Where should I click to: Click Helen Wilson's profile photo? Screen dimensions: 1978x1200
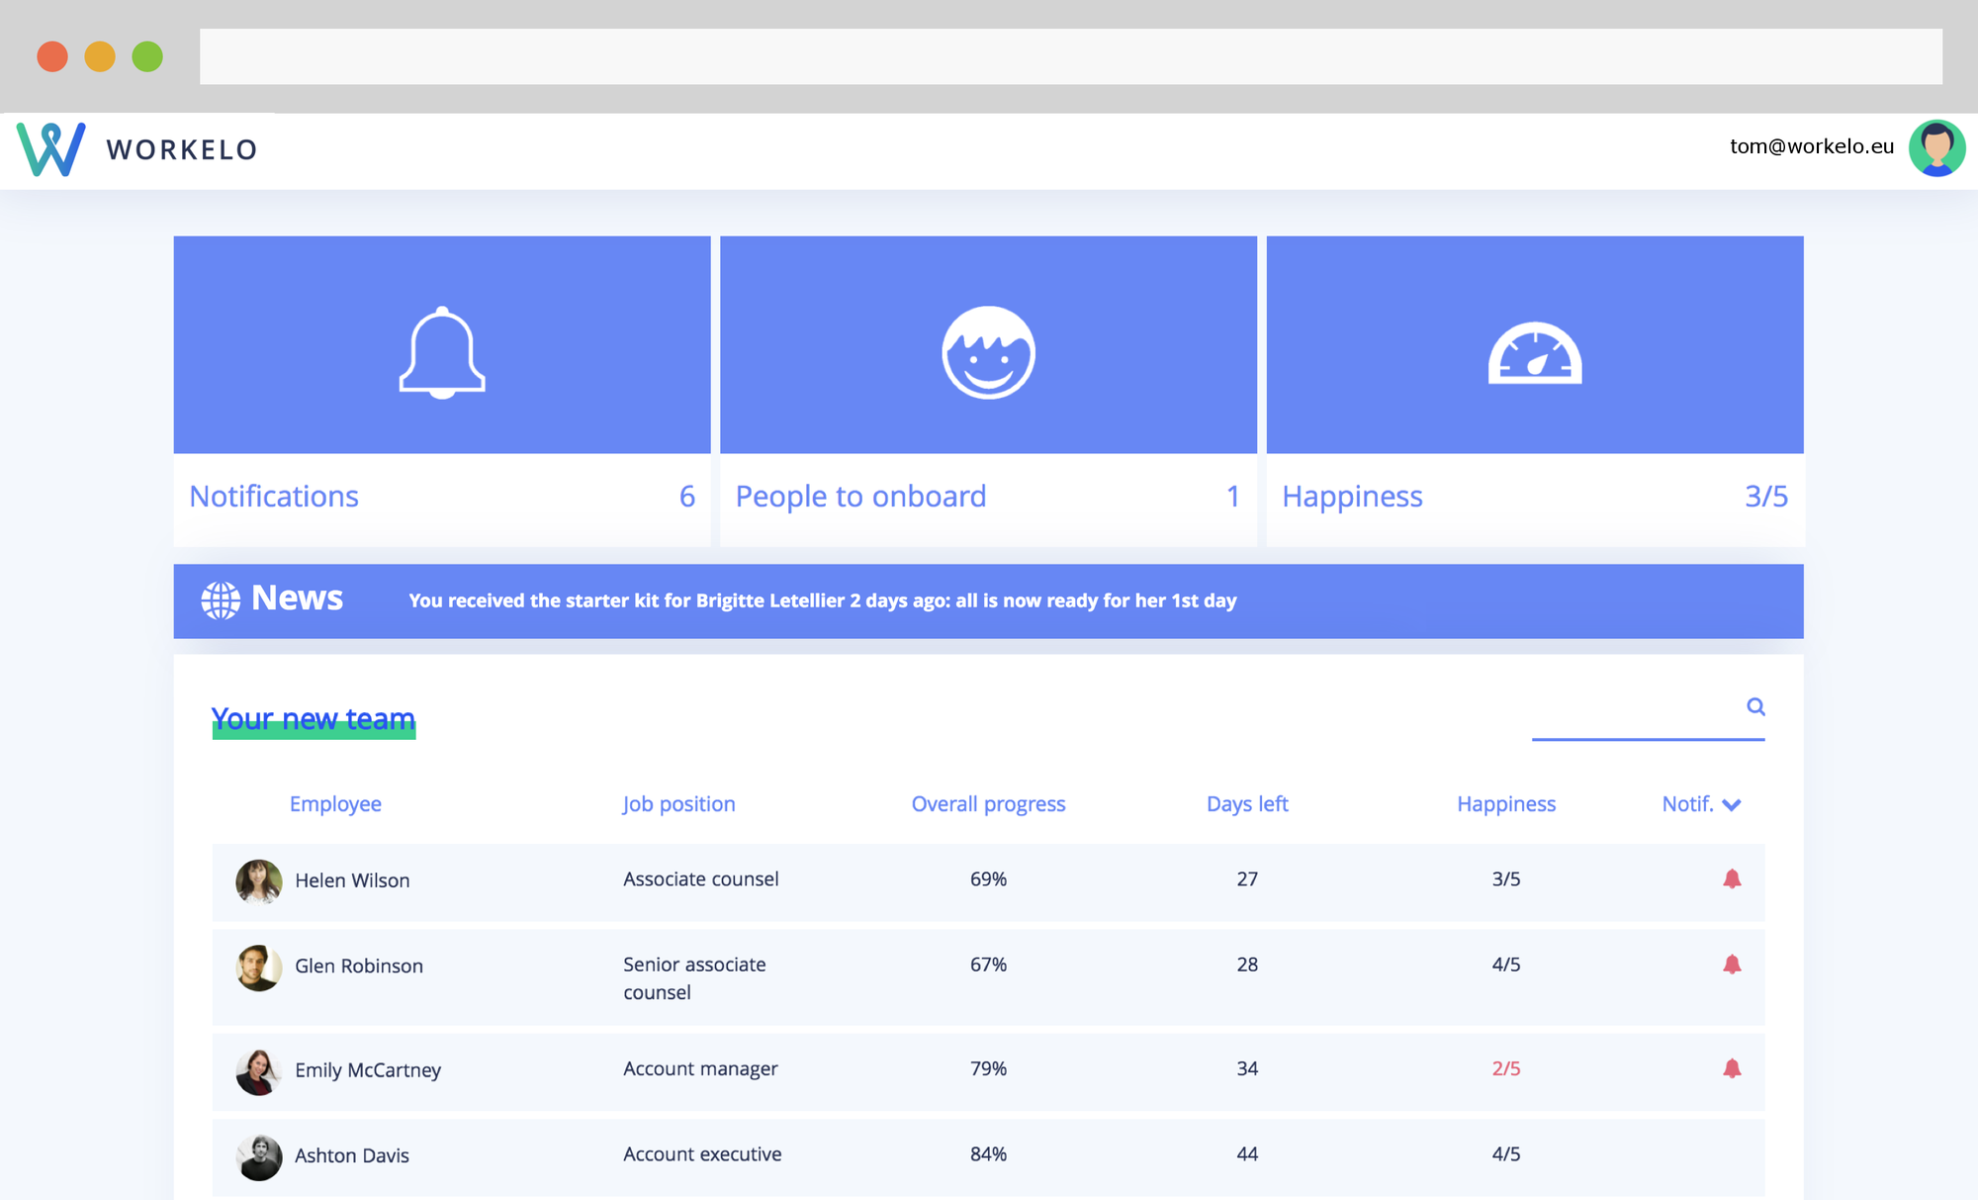click(x=259, y=880)
